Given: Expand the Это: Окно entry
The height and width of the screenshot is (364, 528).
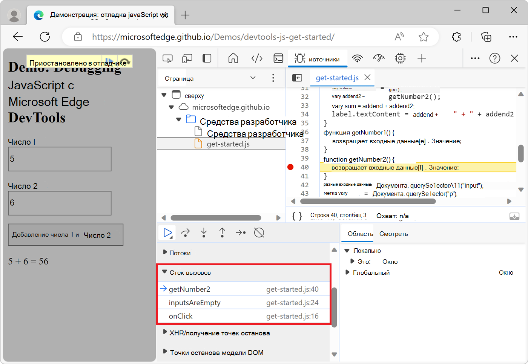Looking at the screenshot, I should tap(352, 261).
